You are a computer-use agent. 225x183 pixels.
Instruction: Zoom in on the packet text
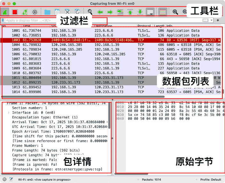point(175,12)
